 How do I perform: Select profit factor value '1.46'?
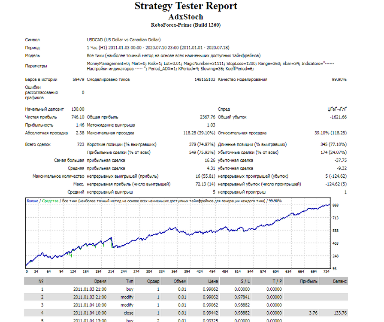click(80, 125)
